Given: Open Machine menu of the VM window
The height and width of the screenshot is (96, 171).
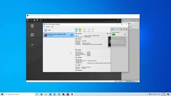Looking at the screenshot, I should (x=32, y=18).
